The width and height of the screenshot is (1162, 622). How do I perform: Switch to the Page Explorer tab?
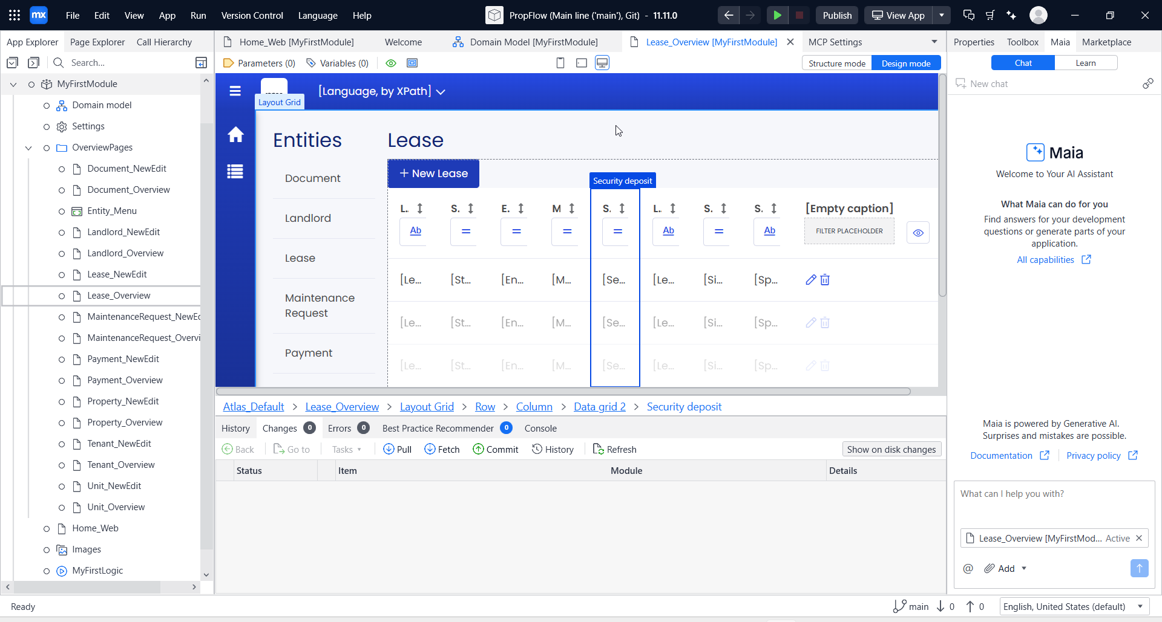[x=97, y=42]
